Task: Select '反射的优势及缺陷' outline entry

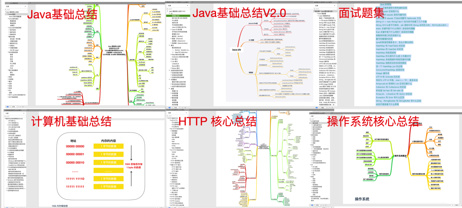Action: (178, 77)
